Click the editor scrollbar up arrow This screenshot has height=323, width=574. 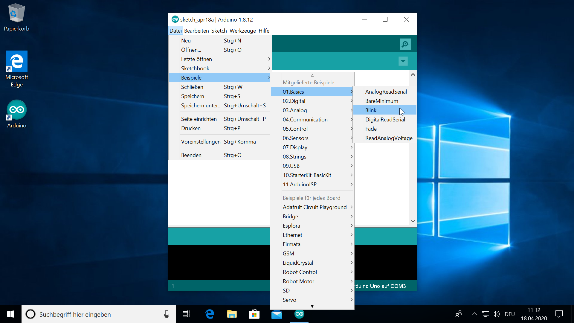[413, 74]
